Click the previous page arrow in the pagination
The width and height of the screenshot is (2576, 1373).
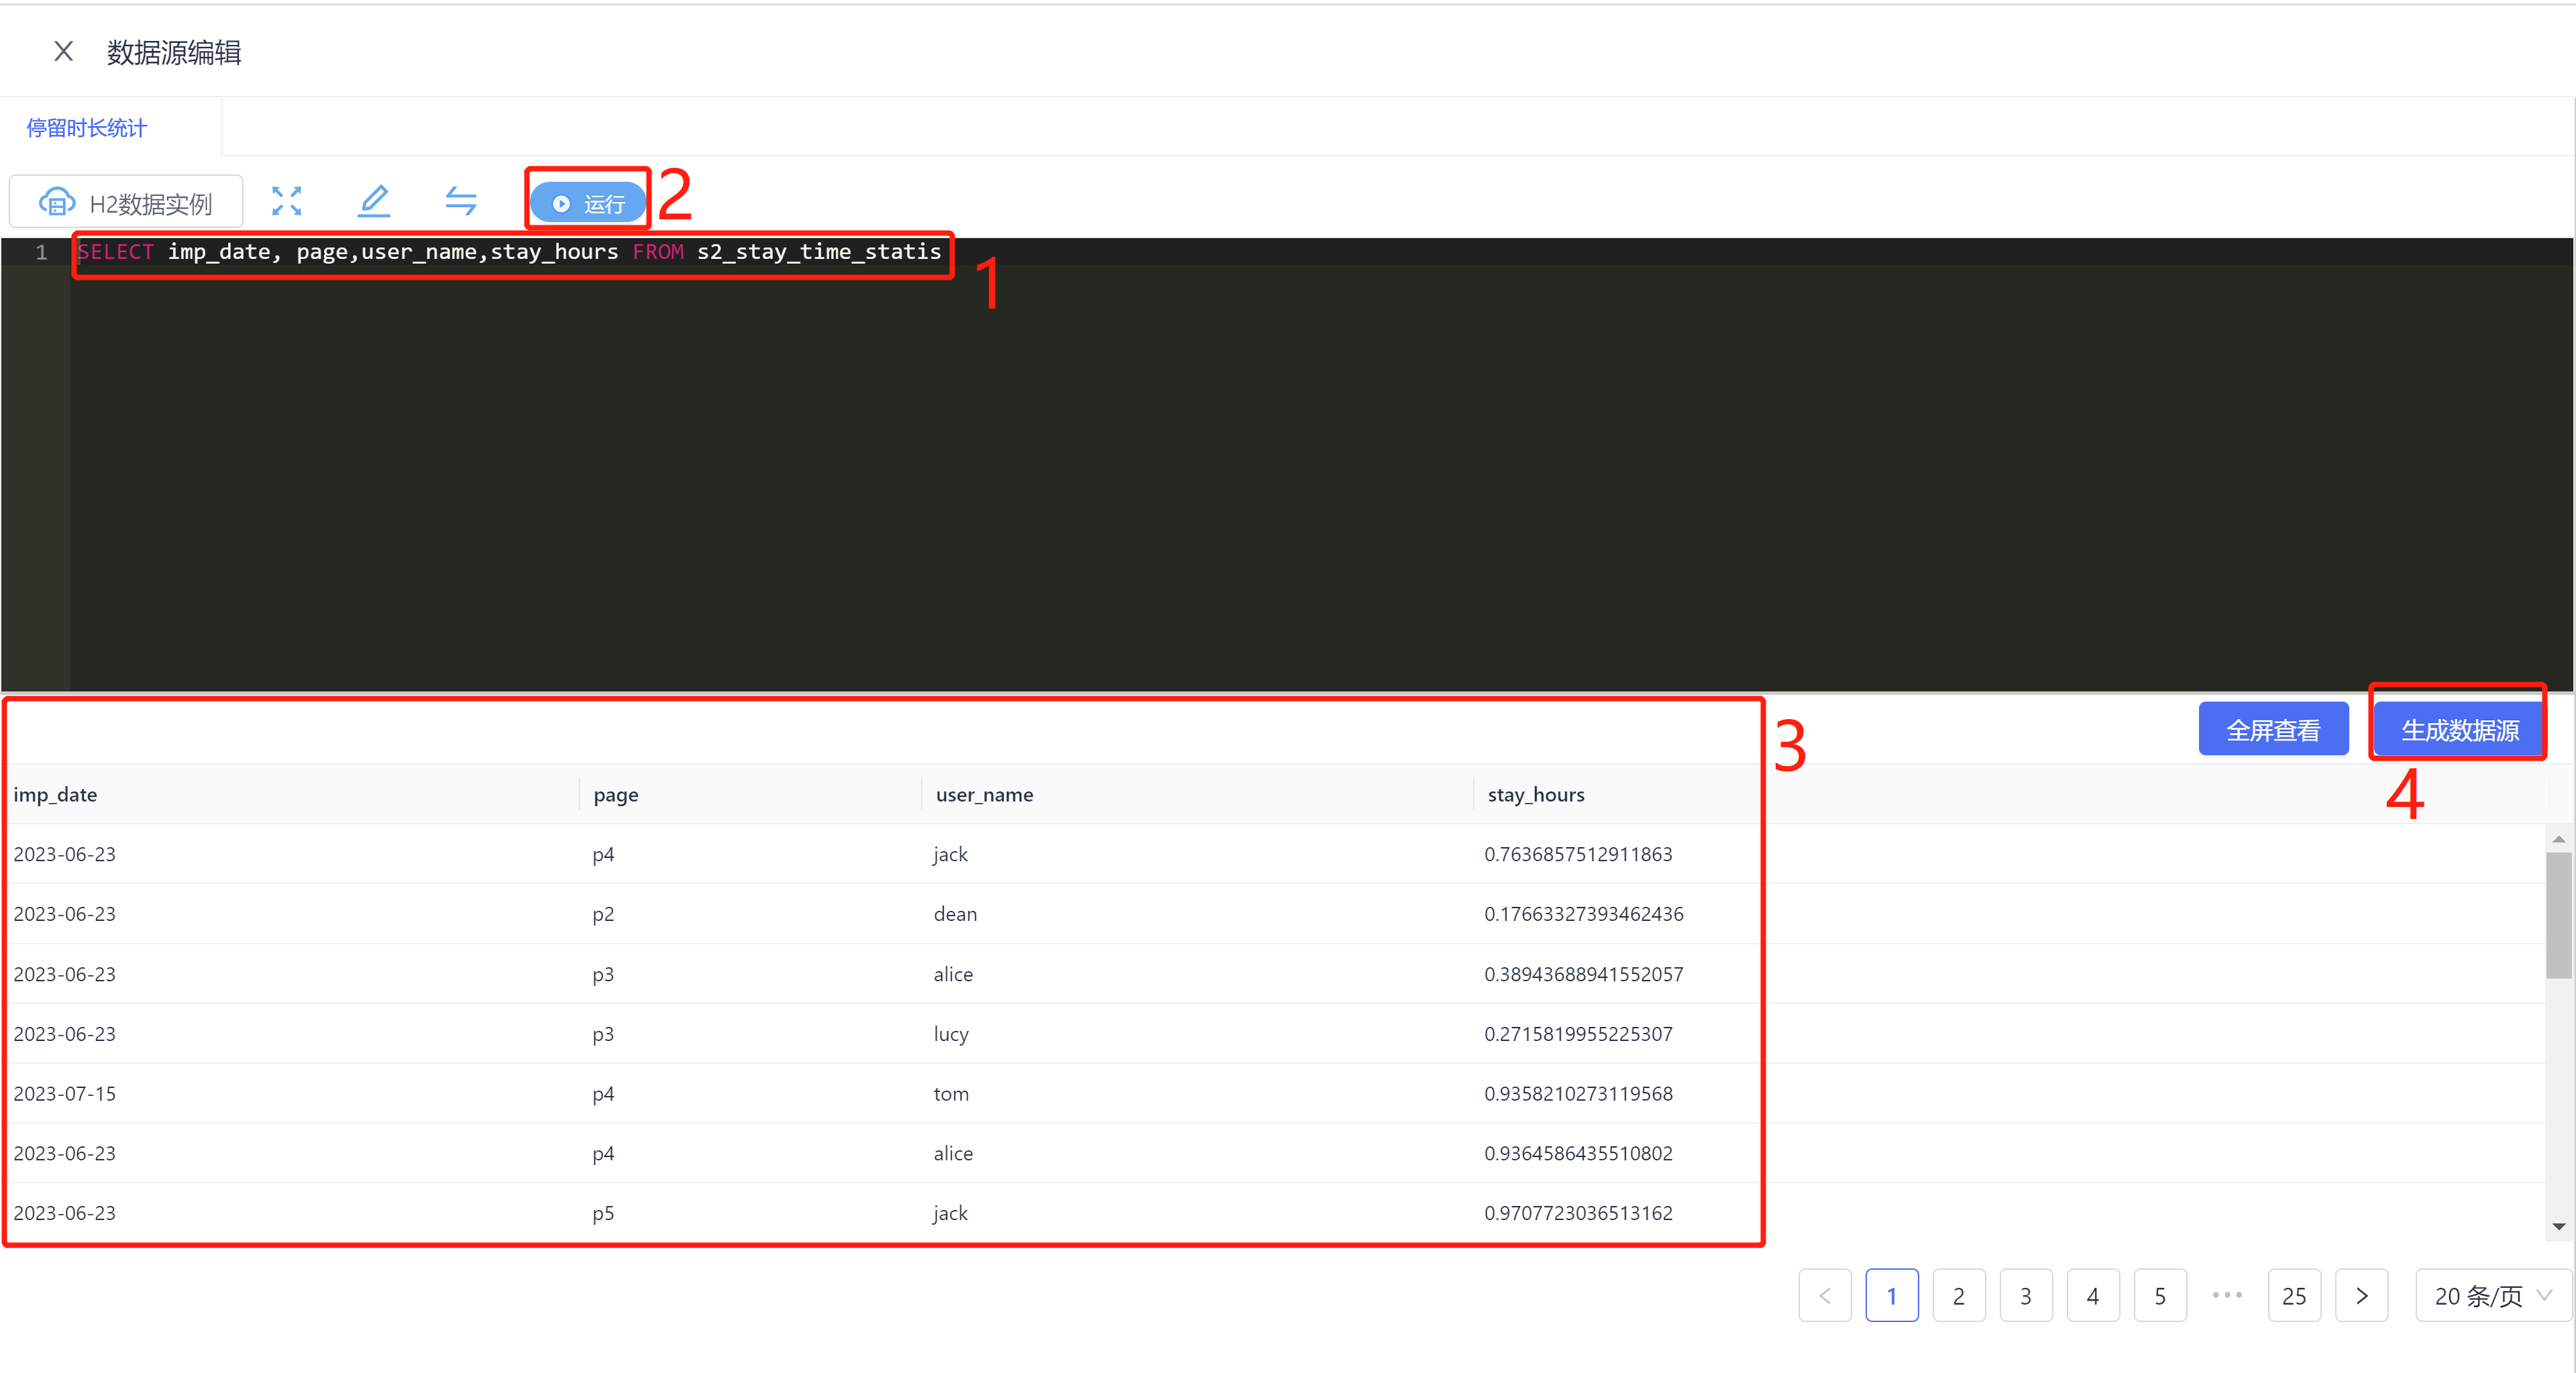(1825, 1296)
